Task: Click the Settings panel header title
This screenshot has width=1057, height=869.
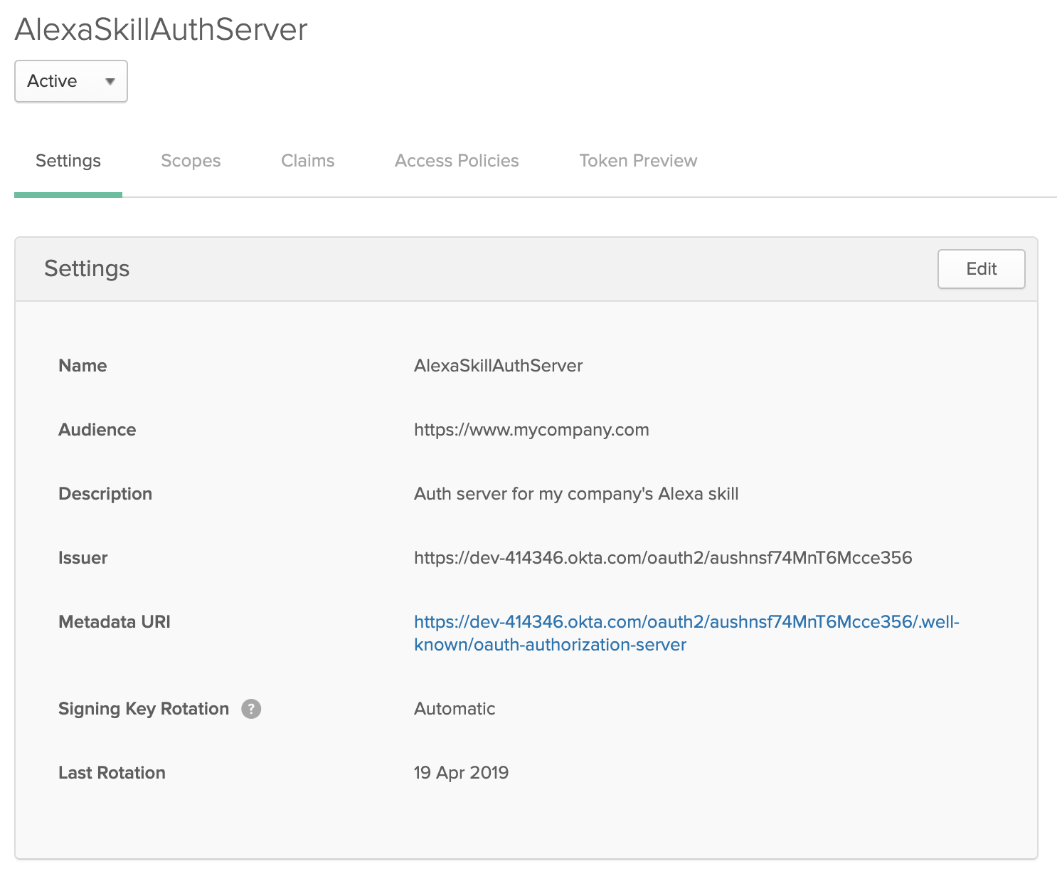Action: 87,269
